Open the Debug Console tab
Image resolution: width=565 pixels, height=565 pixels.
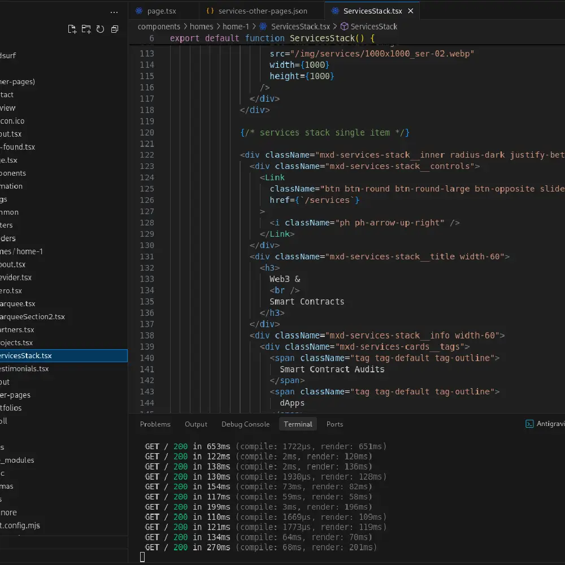245,424
